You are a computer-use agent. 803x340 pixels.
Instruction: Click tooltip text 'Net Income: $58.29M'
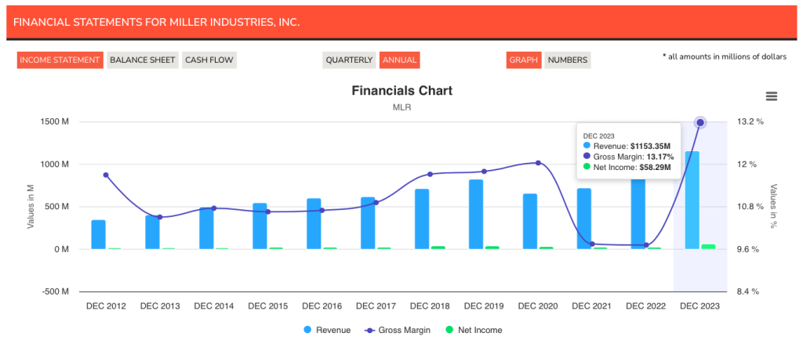[633, 167]
